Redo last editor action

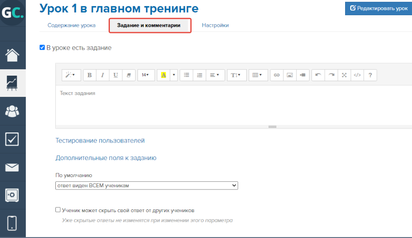(331, 75)
